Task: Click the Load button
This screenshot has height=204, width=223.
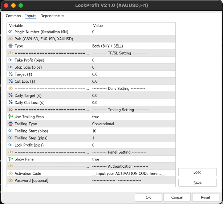Action: click(x=197, y=172)
